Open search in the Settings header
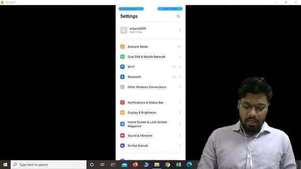Image resolution: width=301 pixels, height=169 pixels. click(x=178, y=16)
